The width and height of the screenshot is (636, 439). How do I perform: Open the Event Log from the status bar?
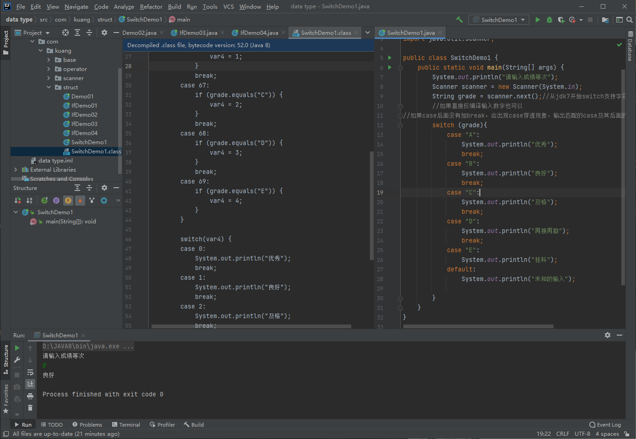point(605,425)
